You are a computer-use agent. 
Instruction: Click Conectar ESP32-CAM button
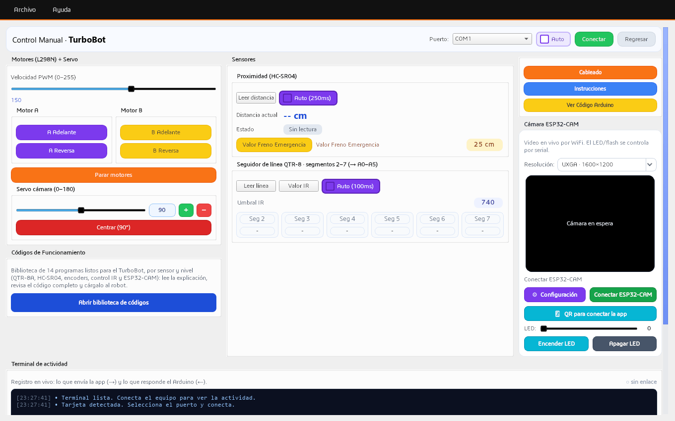[x=623, y=295]
